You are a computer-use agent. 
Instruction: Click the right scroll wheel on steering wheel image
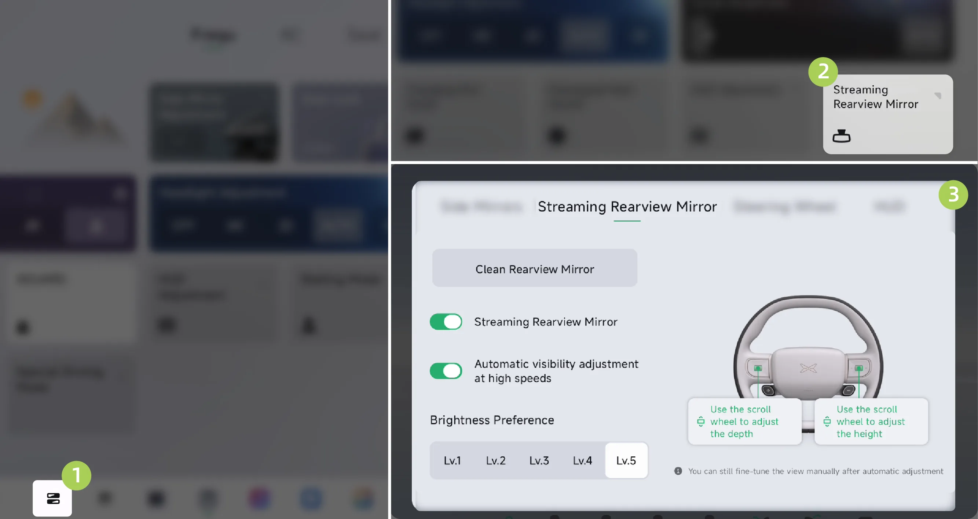[x=859, y=368]
